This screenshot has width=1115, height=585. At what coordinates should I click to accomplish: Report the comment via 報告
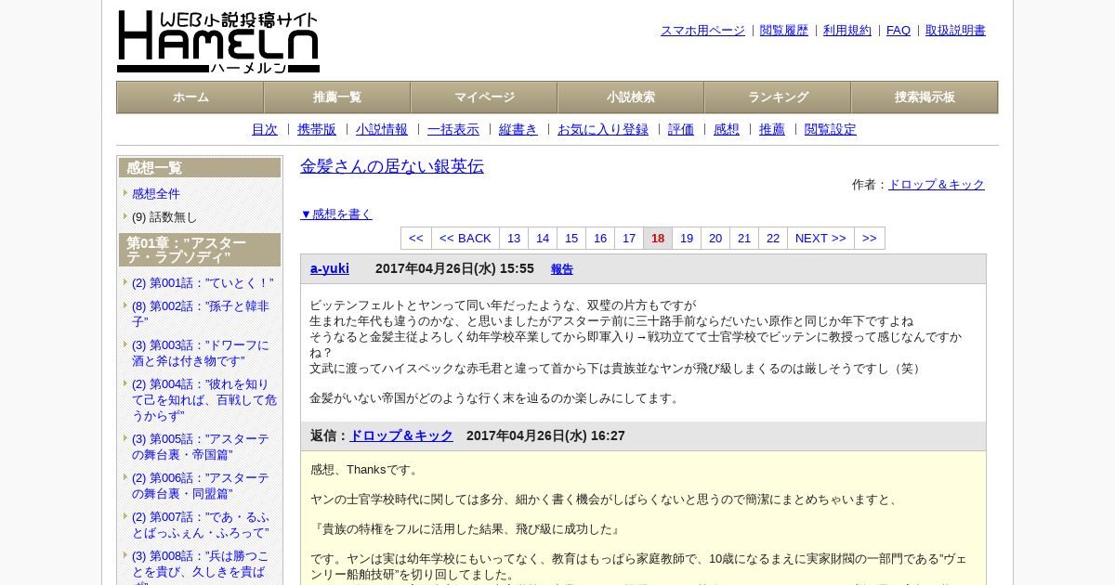pyautogui.click(x=562, y=269)
